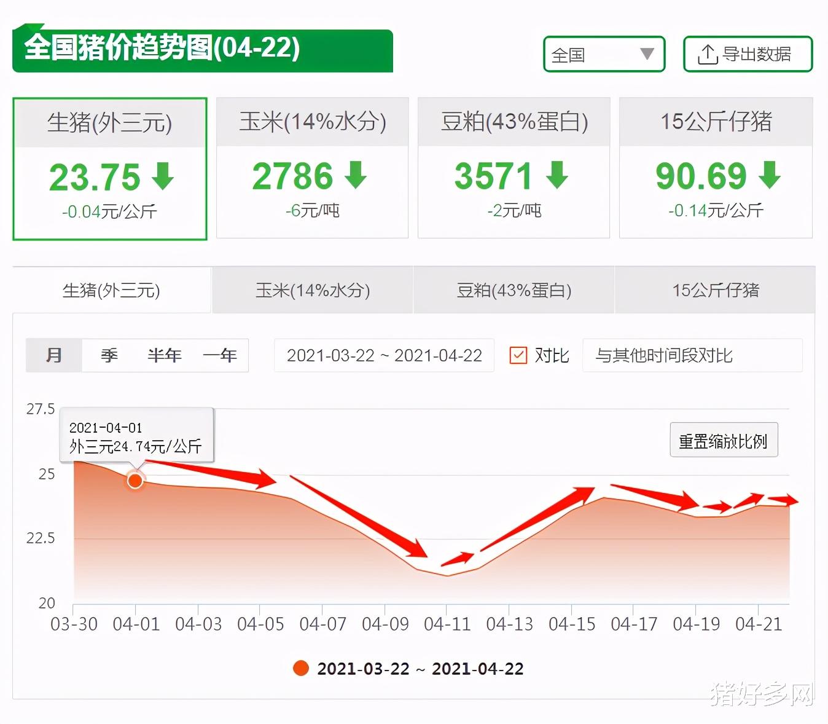
Task: Open the 豆粕(43%蛋白) chart tab
Action: click(x=514, y=290)
